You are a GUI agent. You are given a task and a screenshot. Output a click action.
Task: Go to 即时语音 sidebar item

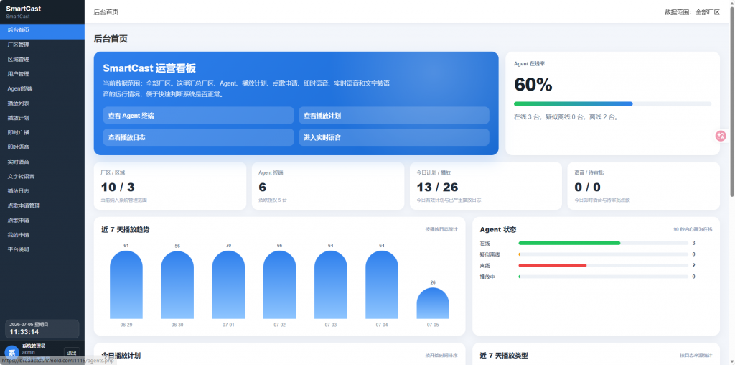click(x=42, y=147)
